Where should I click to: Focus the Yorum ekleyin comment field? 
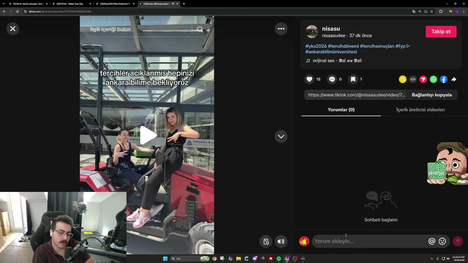pos(370,241)
